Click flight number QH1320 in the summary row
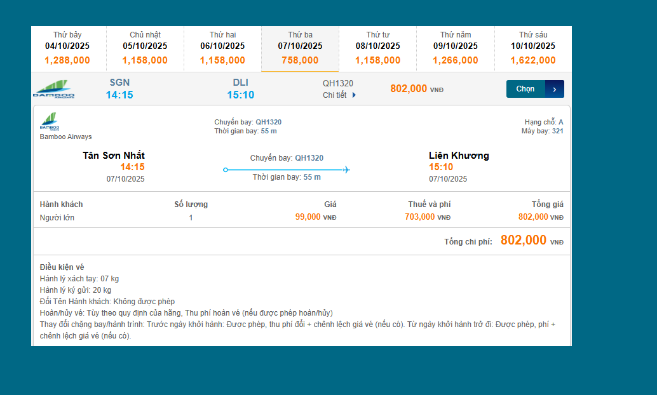 338,83
